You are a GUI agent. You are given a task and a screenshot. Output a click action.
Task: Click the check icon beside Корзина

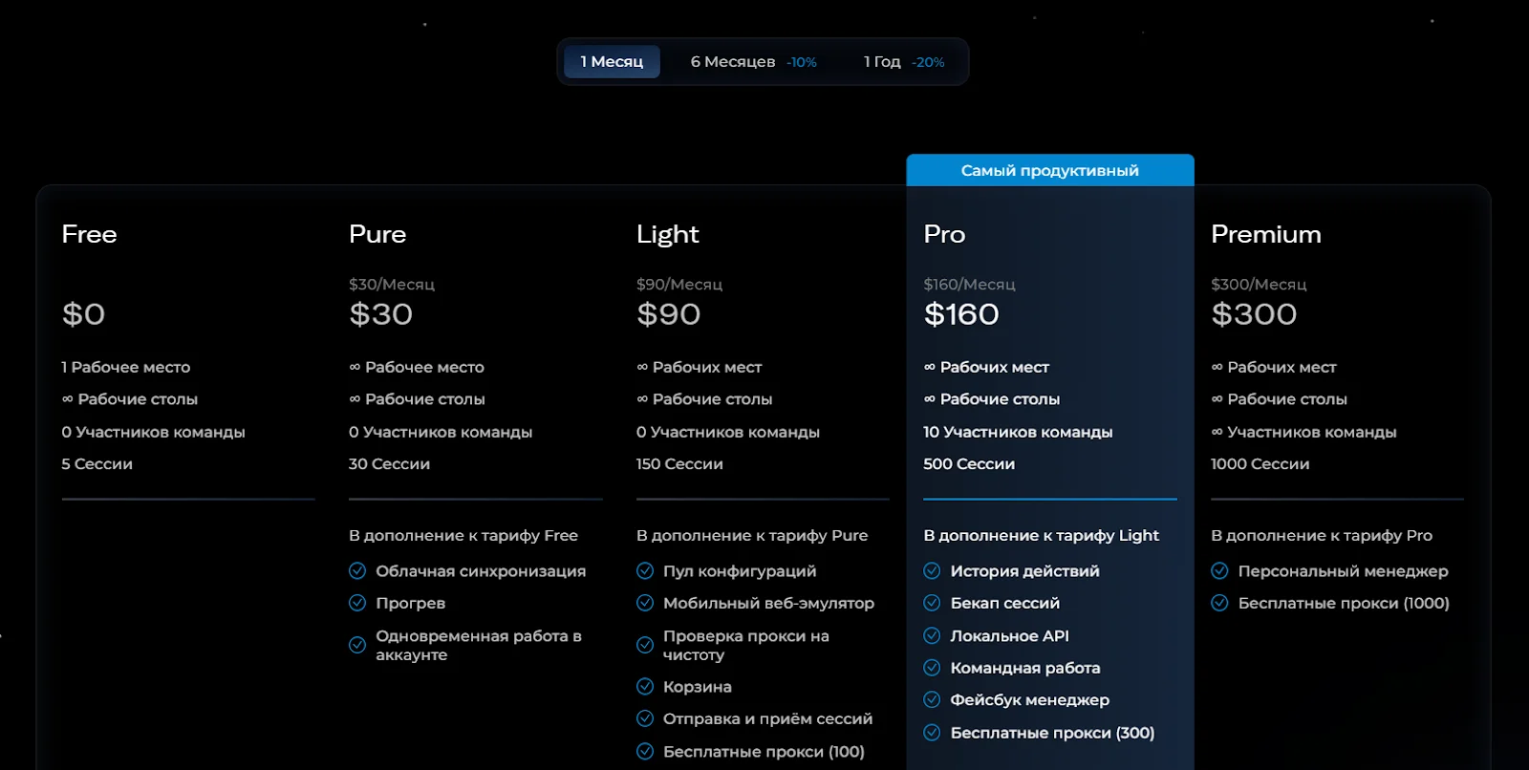coord(645,687)
